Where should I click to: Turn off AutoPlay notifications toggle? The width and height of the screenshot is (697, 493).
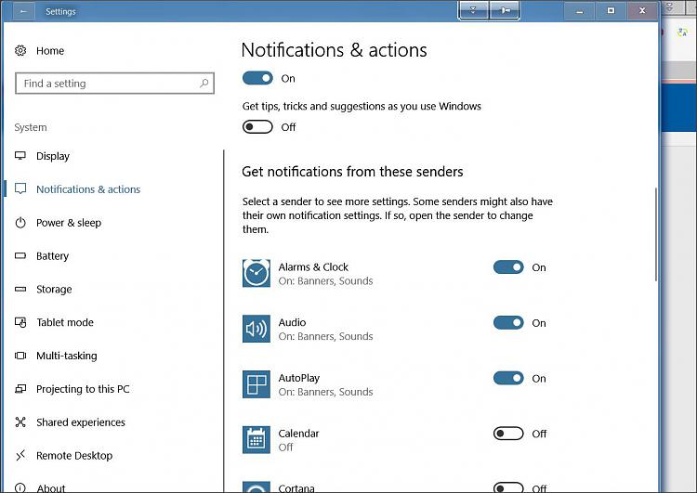pyautogui.click(x=508, y=379)
